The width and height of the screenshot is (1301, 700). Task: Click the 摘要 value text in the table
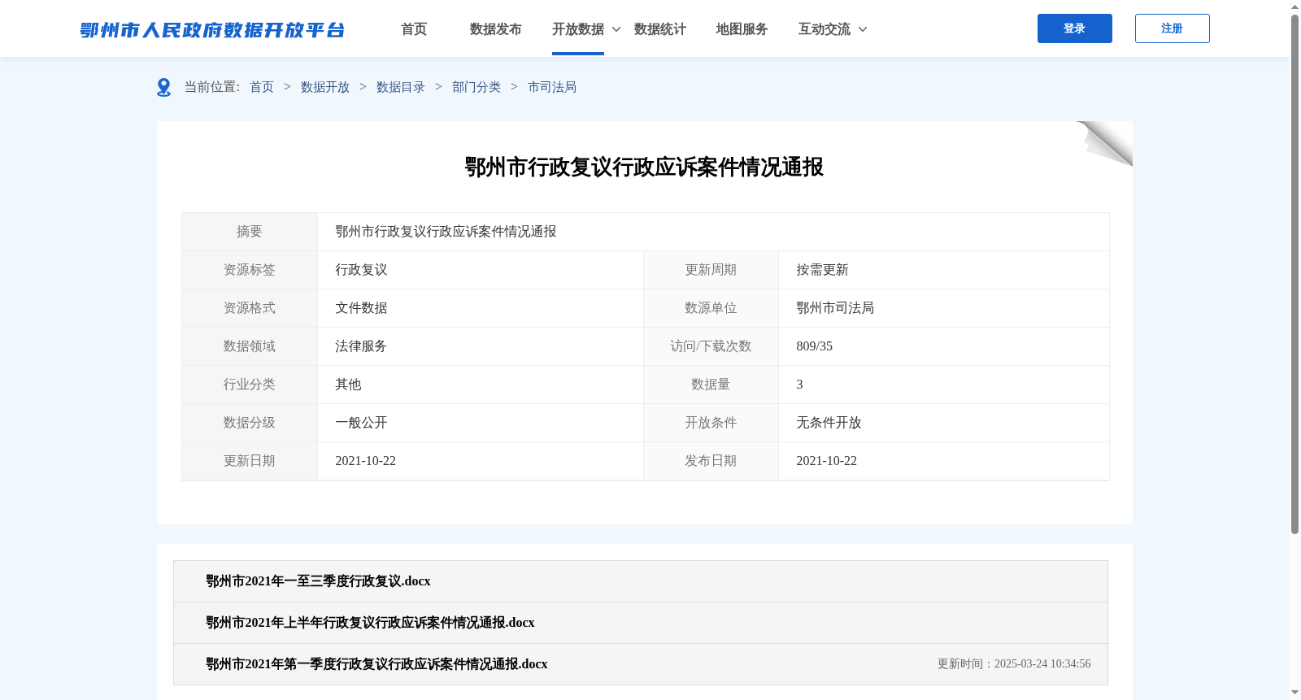[446, 232]
